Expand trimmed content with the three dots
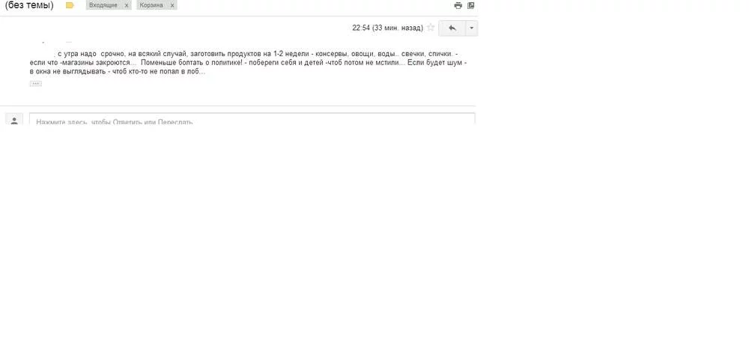The height and width of the screenshot is (342, 749). [x=36, y=84]
